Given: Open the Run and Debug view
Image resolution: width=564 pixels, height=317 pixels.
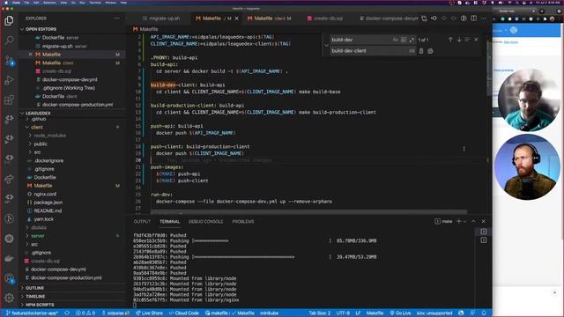Looking at the screenshot, I should click(9, 80).
